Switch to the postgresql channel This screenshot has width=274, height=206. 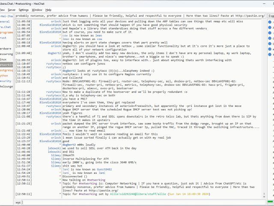coord(6,70)
